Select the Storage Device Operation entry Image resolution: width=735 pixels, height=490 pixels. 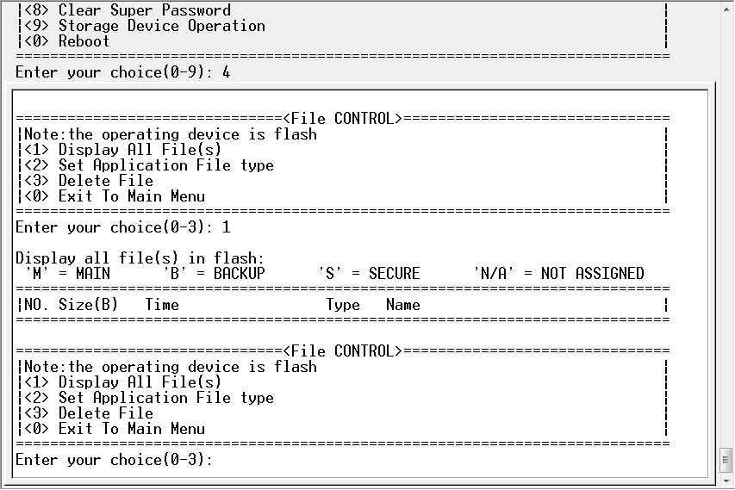coord(161,26)
